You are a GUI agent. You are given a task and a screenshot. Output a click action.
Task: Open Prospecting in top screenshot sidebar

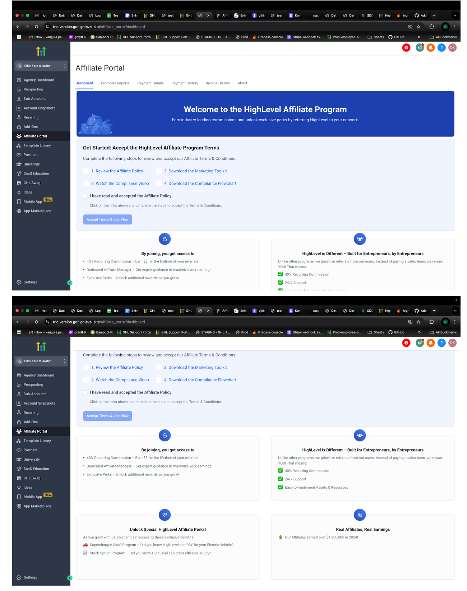pyautogui.click(x=33, y=89)
